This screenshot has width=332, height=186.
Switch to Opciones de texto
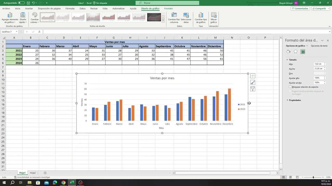(319, 46)
